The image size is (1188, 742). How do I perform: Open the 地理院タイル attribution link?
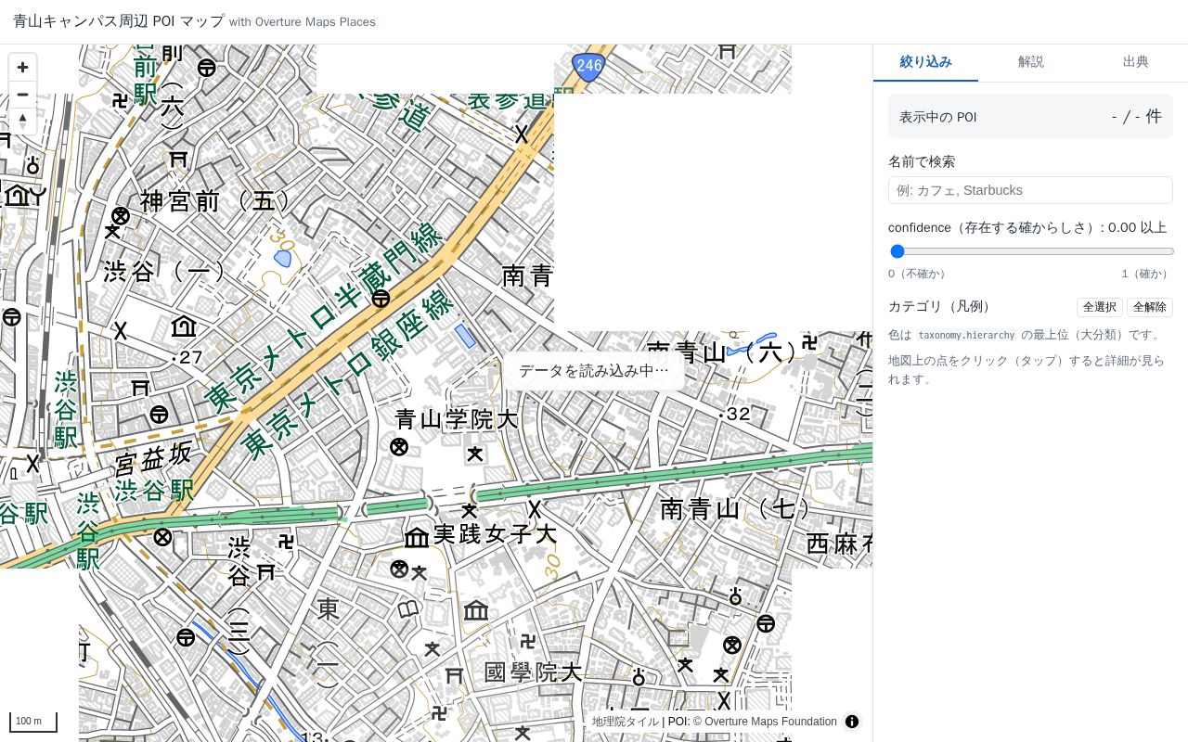pyautogui.click(x=626, y=722)
